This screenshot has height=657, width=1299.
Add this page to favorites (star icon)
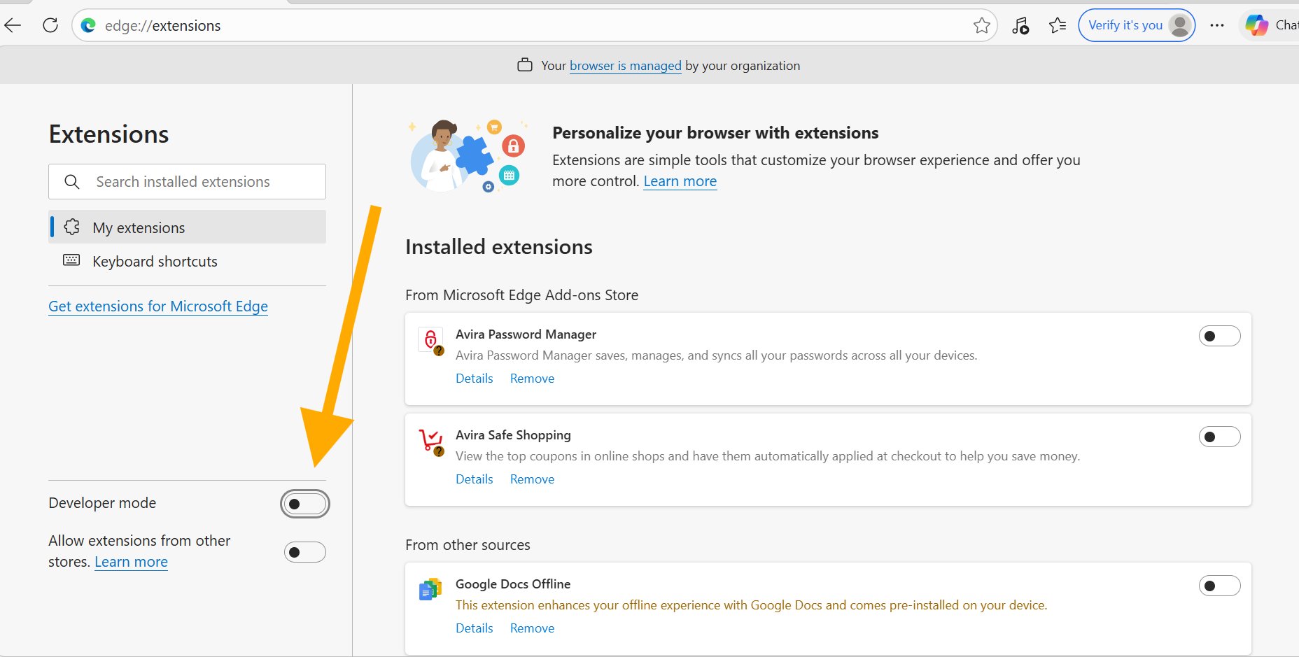coord(982,26)
